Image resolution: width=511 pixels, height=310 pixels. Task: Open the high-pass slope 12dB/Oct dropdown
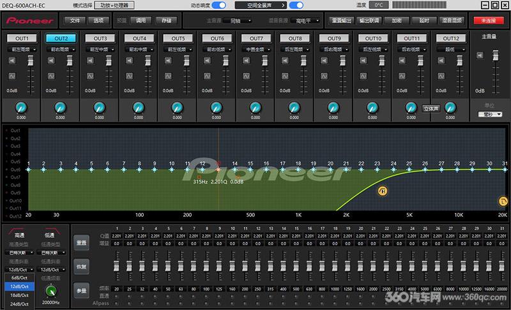20,270
